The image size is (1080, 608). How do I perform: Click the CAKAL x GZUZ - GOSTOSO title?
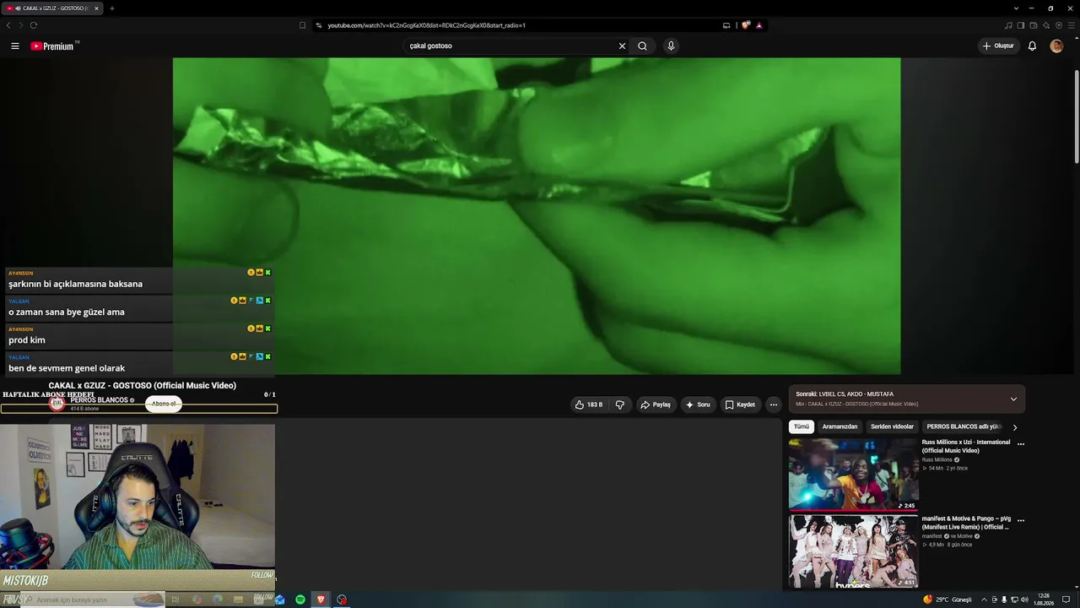tap(143, 386)
